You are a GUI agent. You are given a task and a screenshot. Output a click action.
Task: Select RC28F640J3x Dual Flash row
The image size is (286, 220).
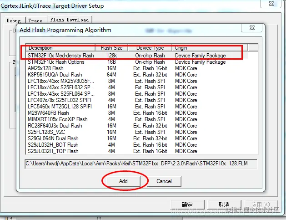(137, 126)
